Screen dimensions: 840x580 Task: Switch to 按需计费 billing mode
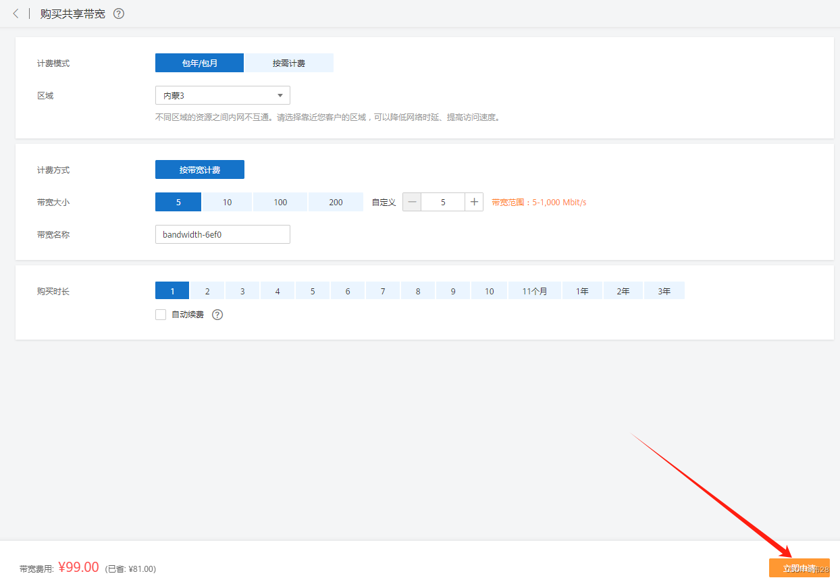click(x=288, y=63)
